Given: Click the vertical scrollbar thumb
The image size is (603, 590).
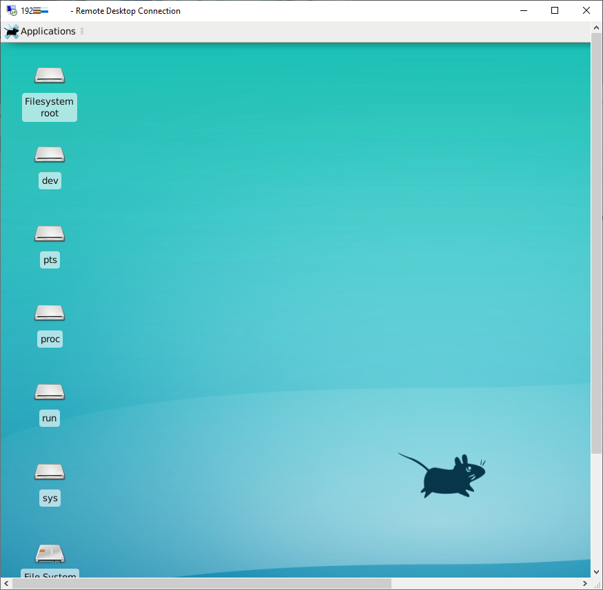Looking at the screenshot, I should pyautogui.click(x=597, y=241).
